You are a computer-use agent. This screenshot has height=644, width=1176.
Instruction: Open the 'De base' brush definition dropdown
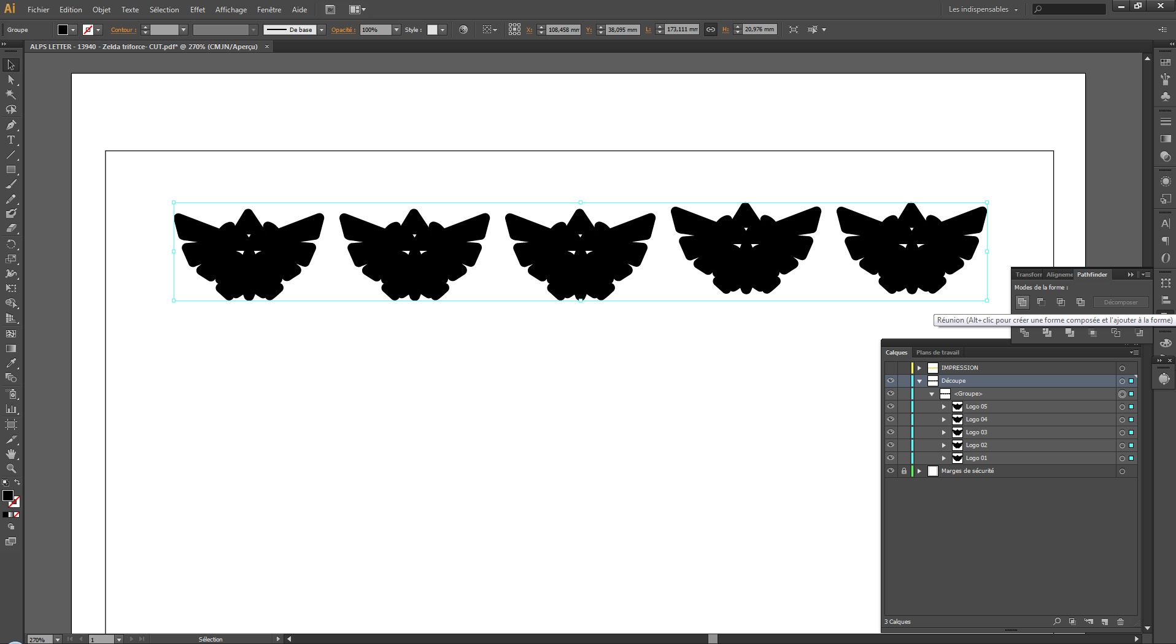(321, 29)
